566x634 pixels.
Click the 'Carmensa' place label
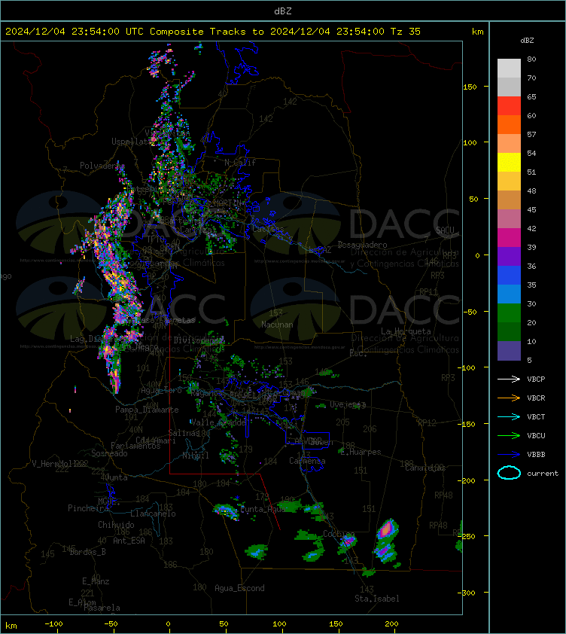[x=307, y=461]
